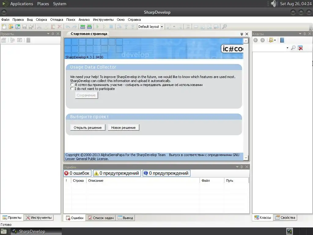
Task: Click the Save toolbar icon
Action: pos(24,27)
